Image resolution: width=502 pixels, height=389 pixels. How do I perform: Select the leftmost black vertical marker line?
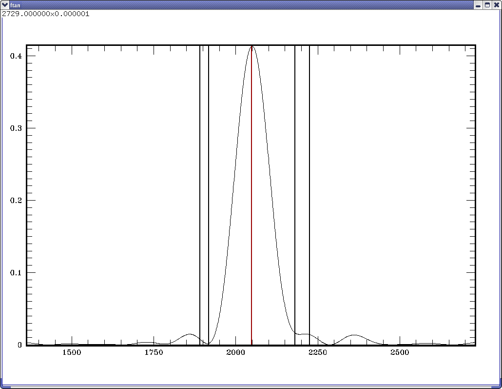point(200,196)
